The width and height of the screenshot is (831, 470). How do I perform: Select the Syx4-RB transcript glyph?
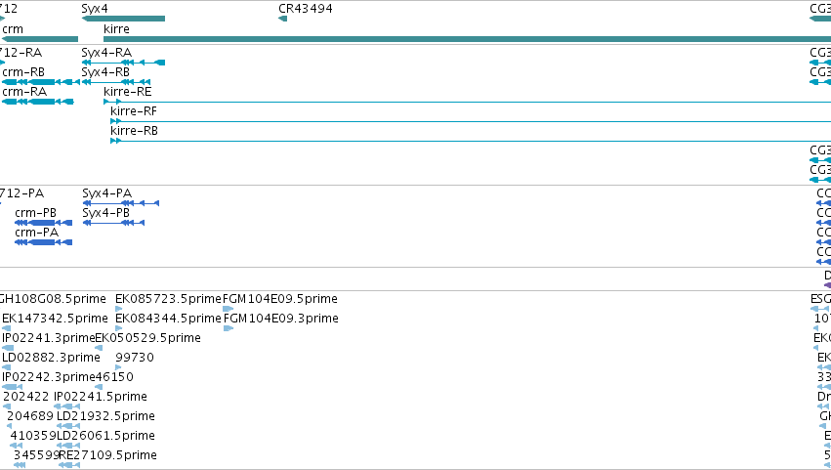pos(116,82)
